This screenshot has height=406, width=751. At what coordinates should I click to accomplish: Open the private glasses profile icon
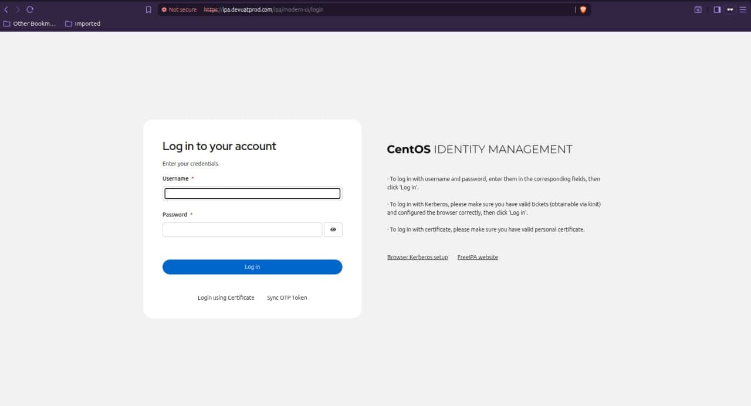[730, 9]
